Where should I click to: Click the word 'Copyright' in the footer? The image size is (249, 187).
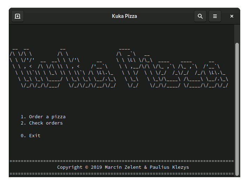pyautogui.click(x=70, y=167)
